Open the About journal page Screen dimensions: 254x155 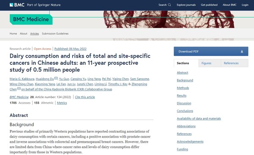(23, 33)
